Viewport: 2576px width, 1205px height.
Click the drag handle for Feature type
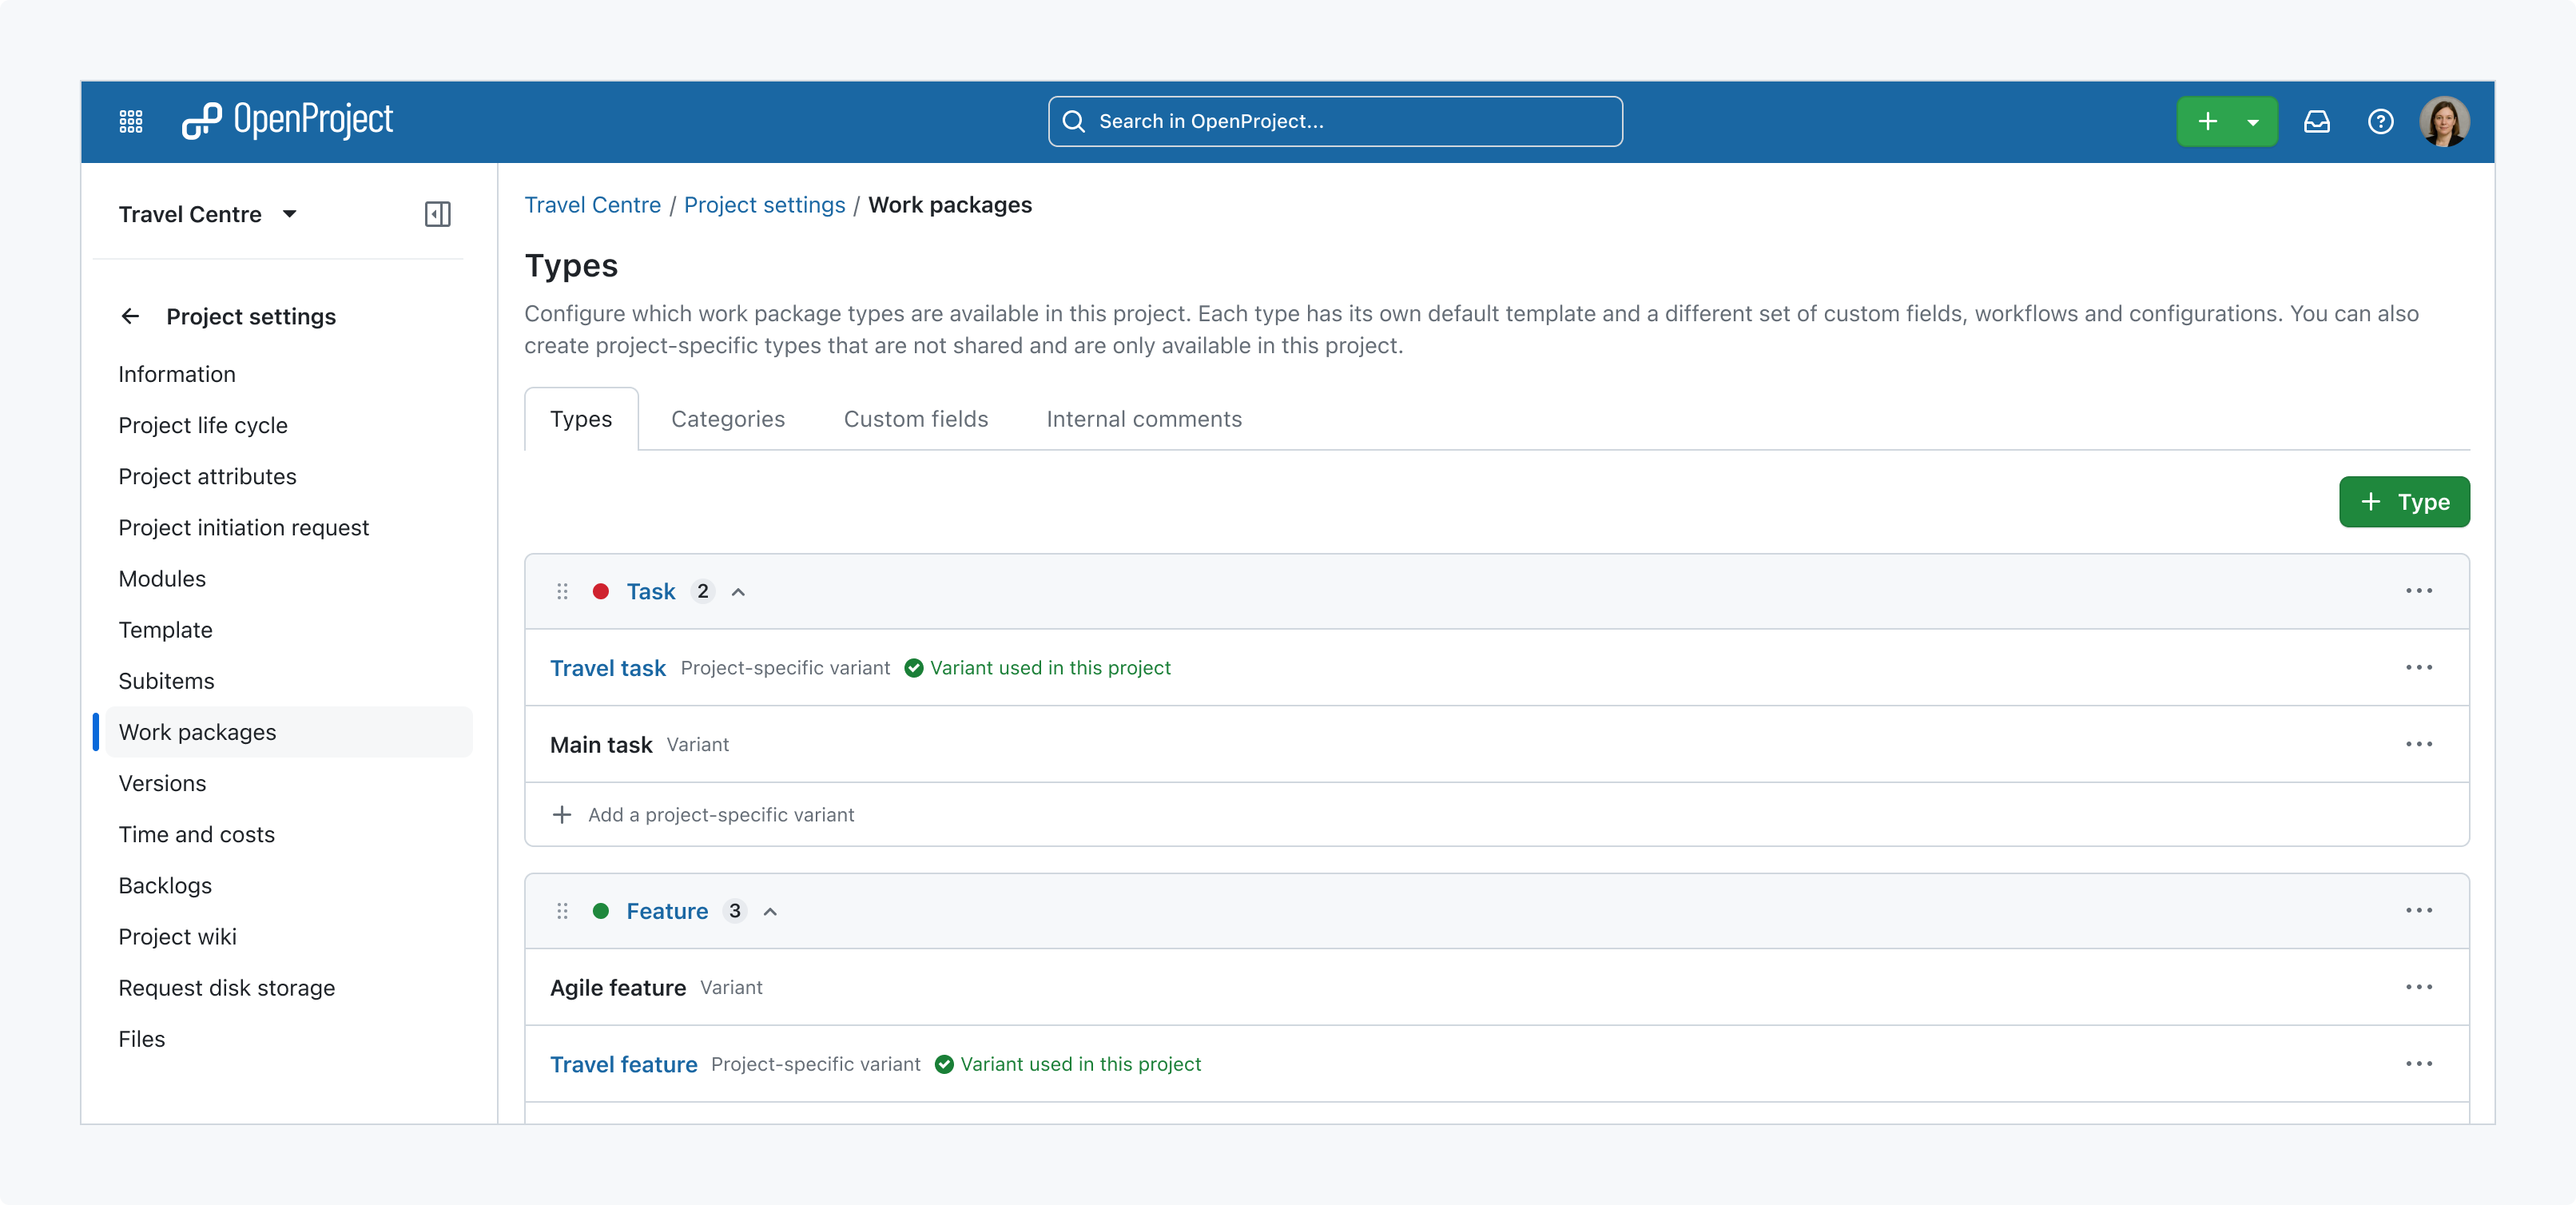[562, 911]
